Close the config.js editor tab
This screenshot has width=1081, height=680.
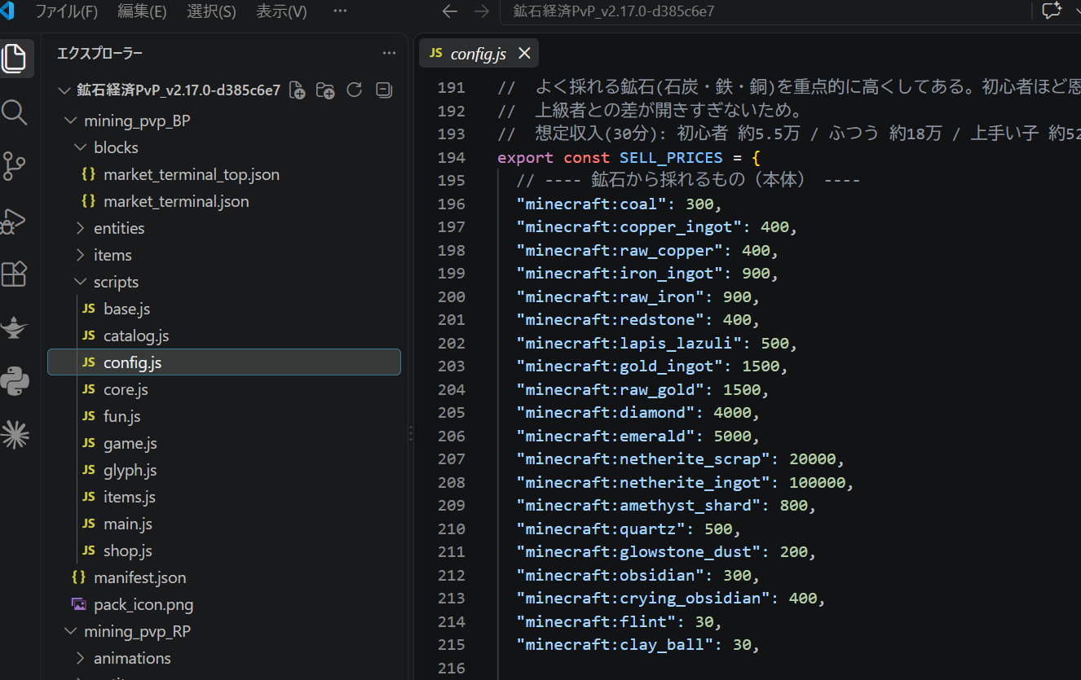(x=524, y=53)
